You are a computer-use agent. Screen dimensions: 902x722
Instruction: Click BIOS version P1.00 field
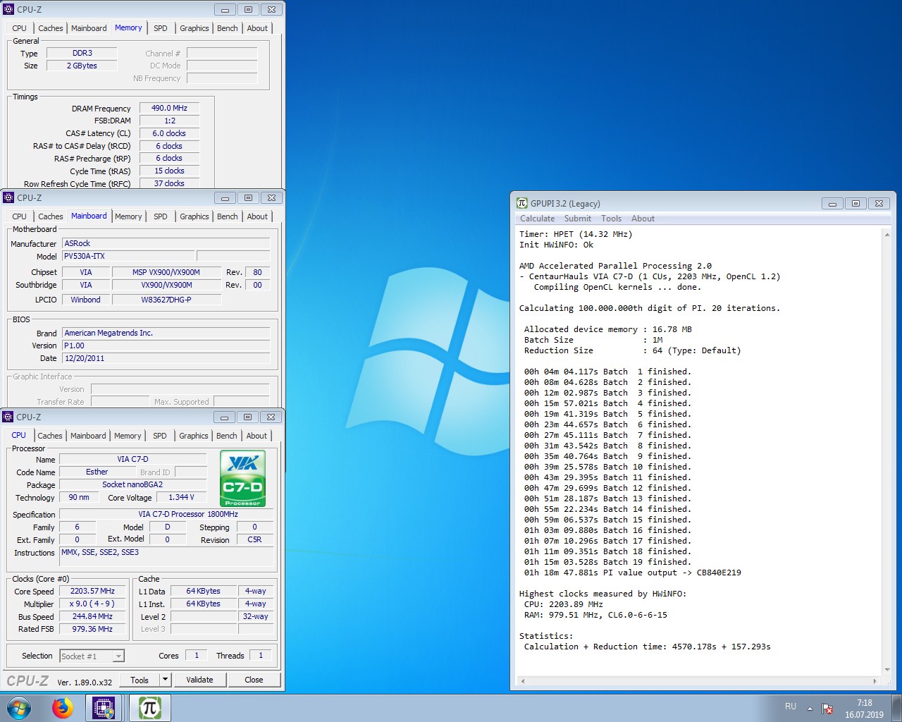pyautogui.click(x=166, y=345)
